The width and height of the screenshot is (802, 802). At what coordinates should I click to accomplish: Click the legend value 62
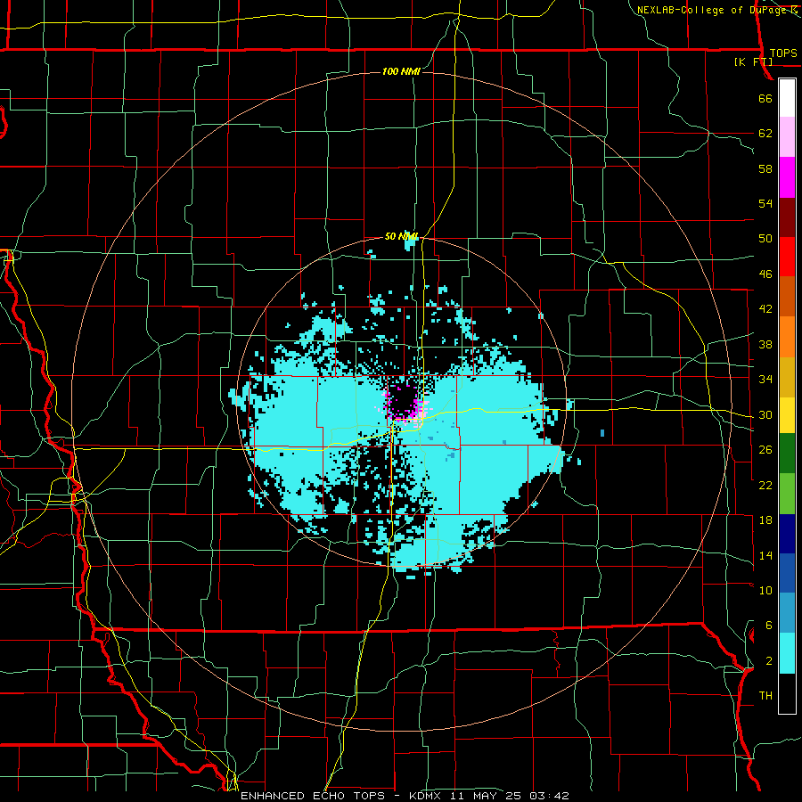click(765, 134)
